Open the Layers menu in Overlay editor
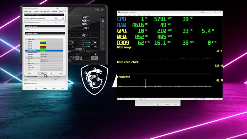 [x=140, y=15]
